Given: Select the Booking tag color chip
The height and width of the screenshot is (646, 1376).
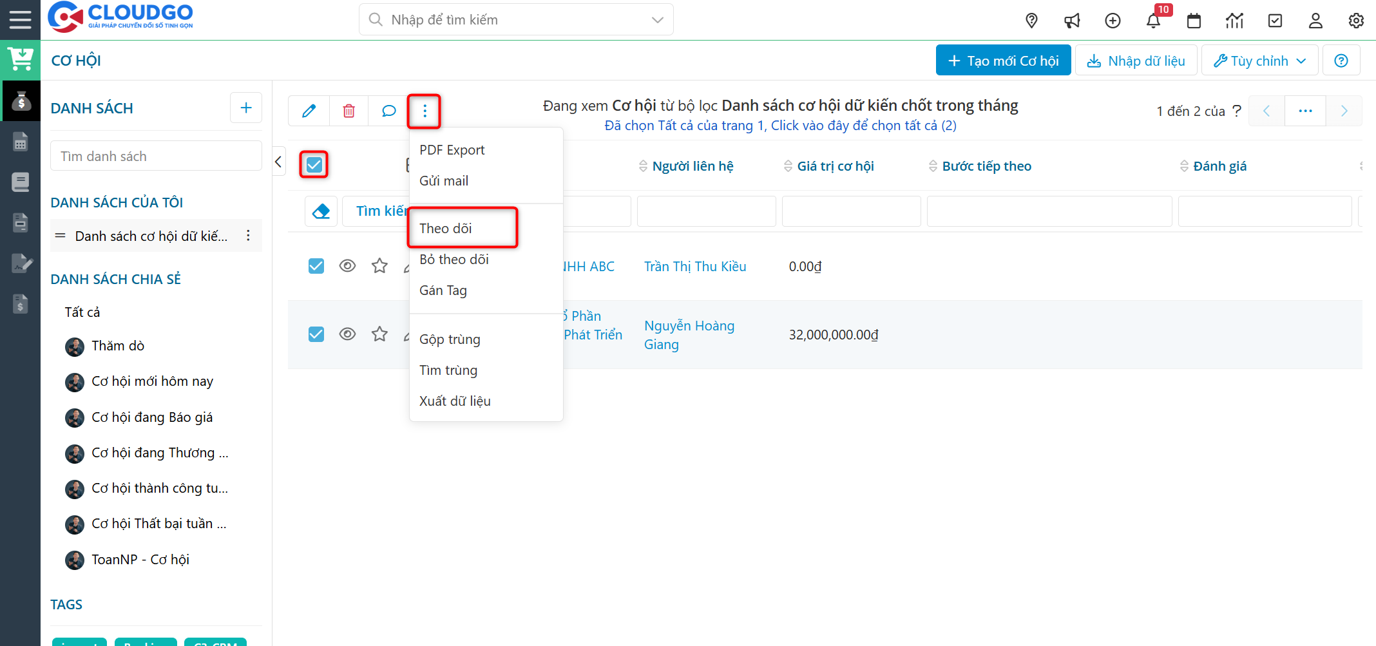Looking at the screenshot, I should [146, 642].
